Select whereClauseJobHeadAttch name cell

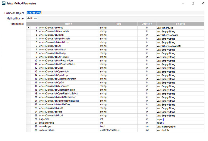68,31
